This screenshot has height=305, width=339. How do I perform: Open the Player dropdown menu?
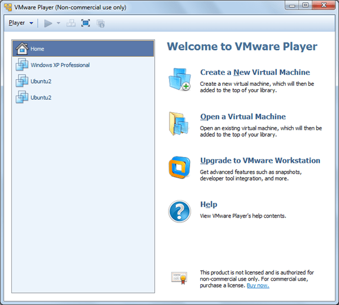click(x=21, y=23)
